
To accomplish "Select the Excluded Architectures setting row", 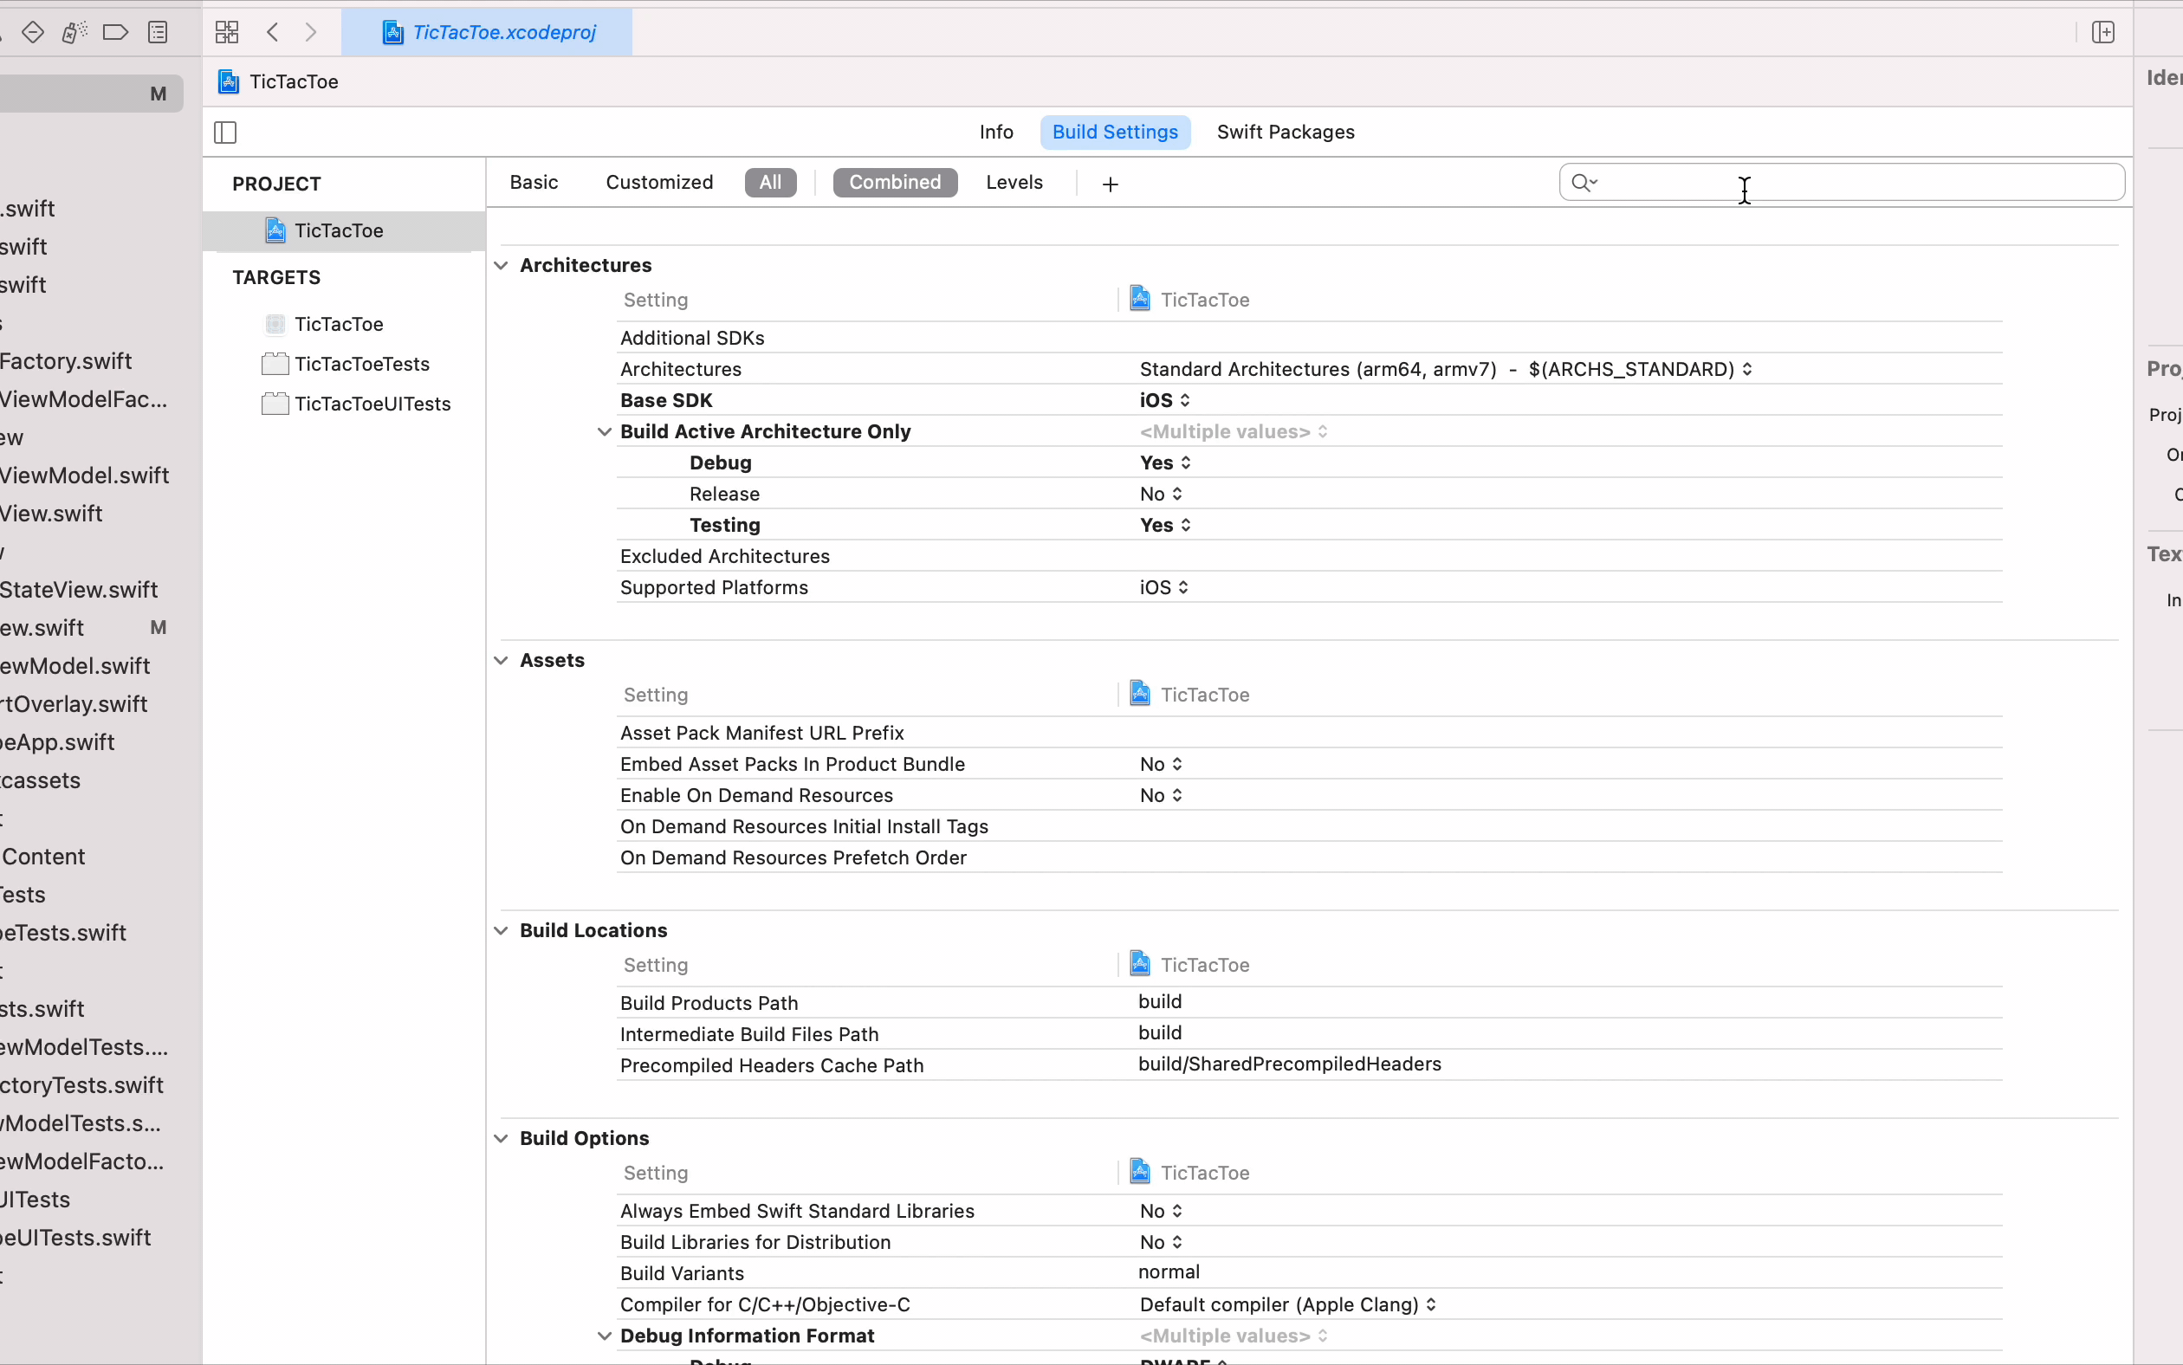I will coord(1309,556).
